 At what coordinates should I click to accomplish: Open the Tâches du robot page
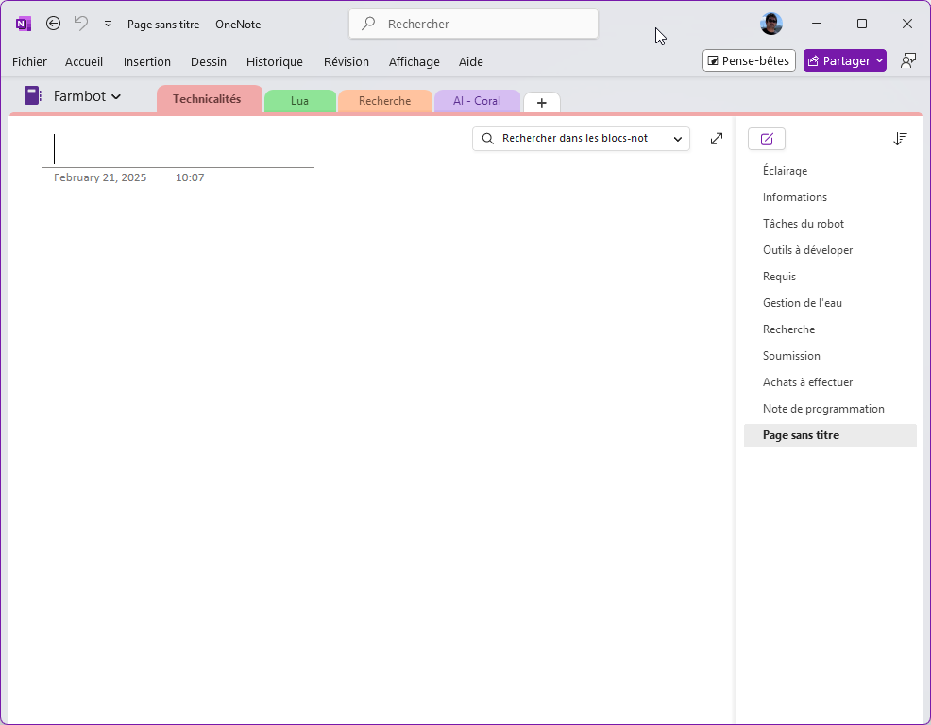point(830,224)
